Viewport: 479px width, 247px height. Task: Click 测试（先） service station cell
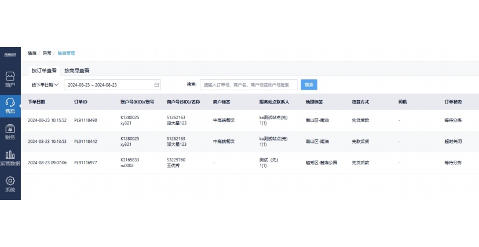click(x=269, y=163)
